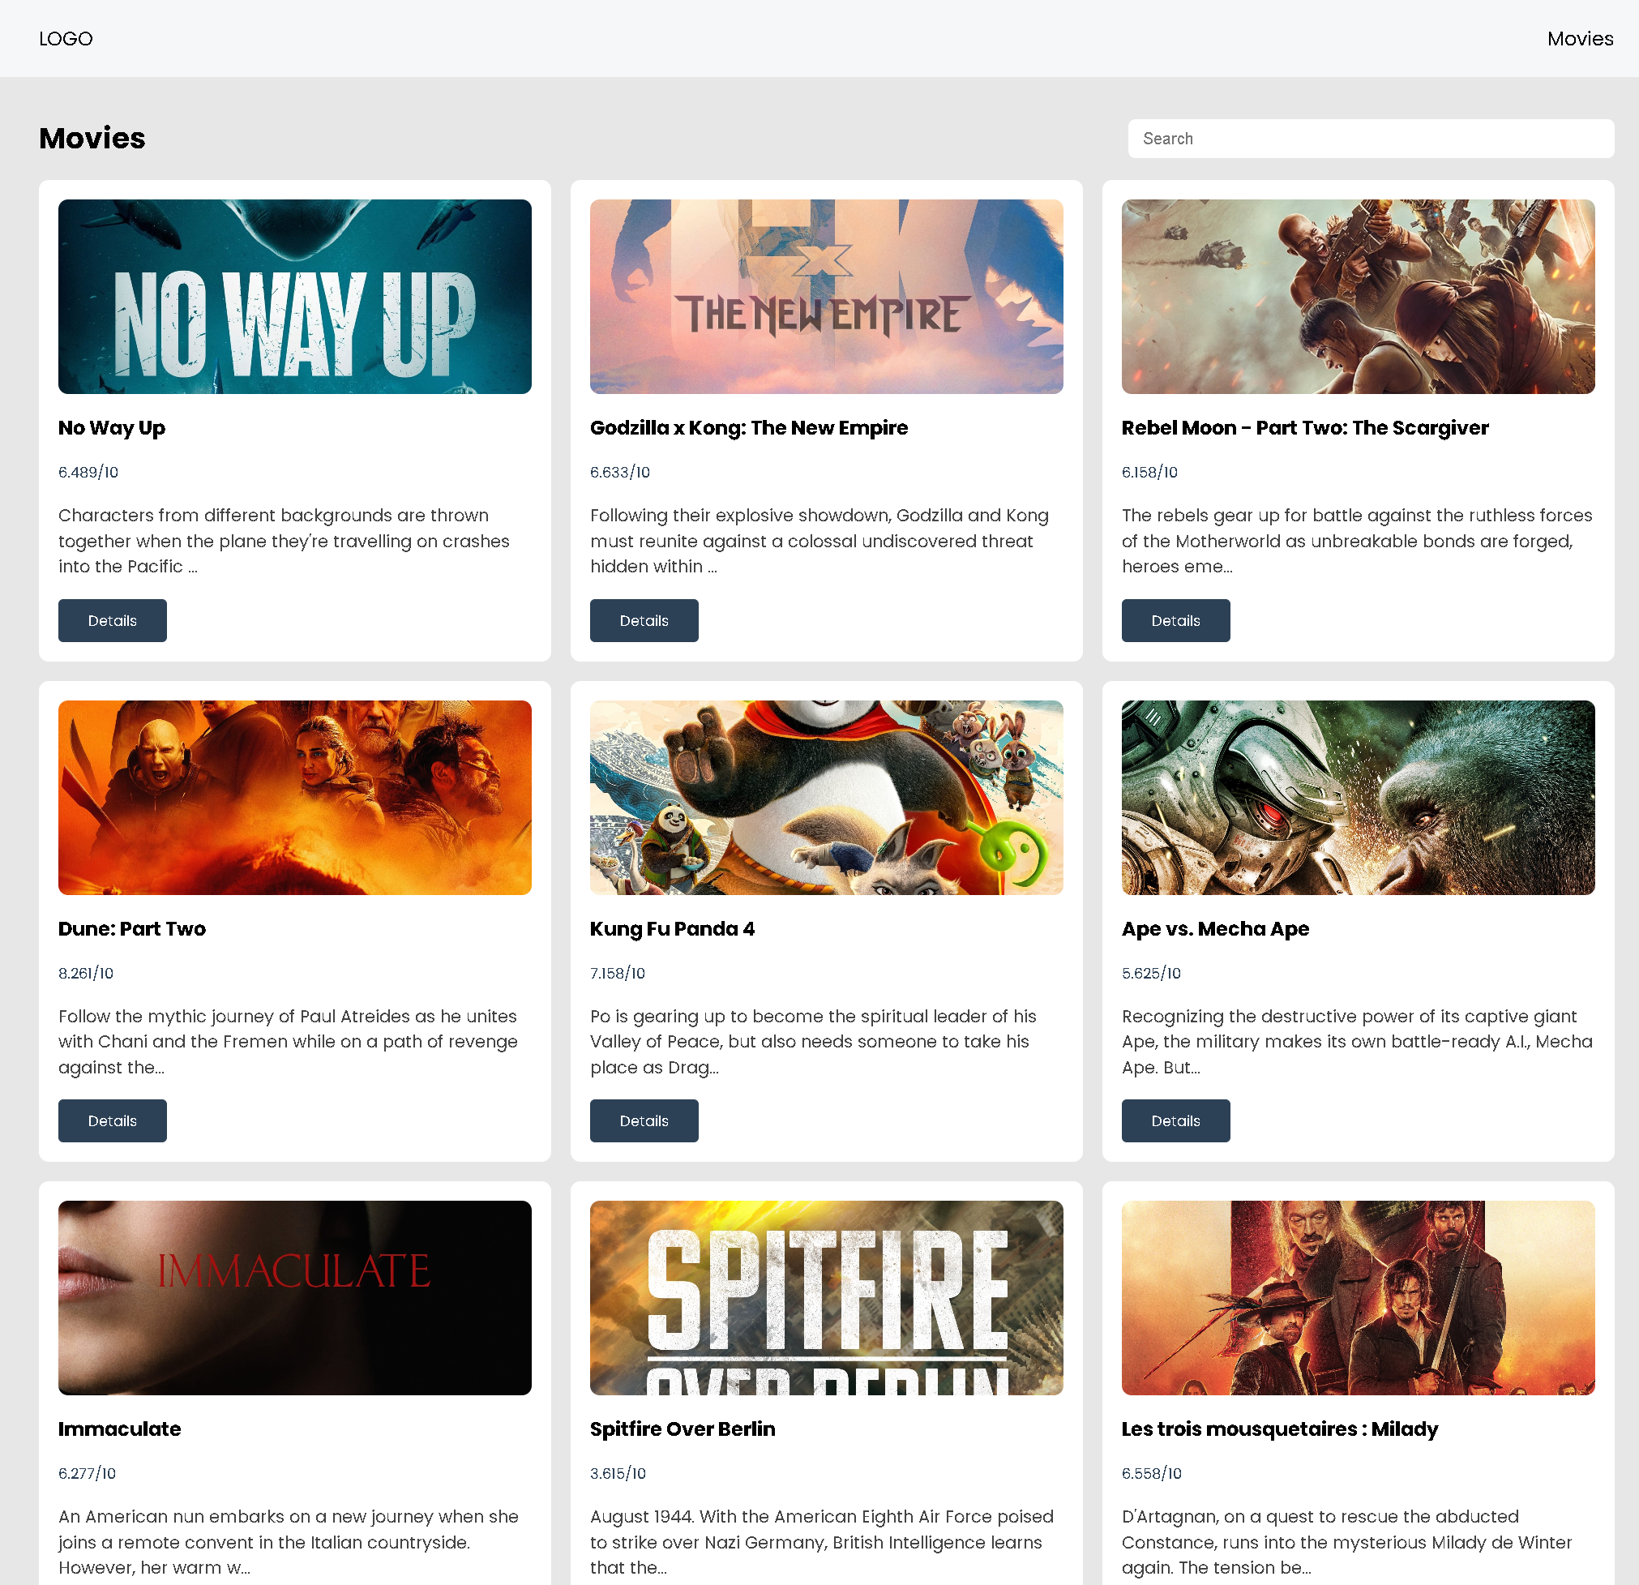Select the Immaculate poster image
1639x1585 pixels.
pyautogui.click(x=294, y=1297)
